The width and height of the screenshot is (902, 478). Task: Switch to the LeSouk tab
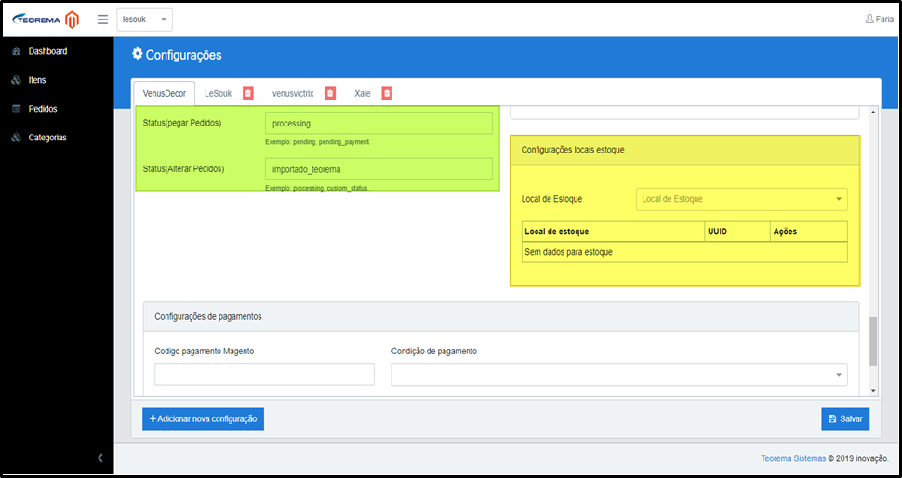[x=218, y=93]
